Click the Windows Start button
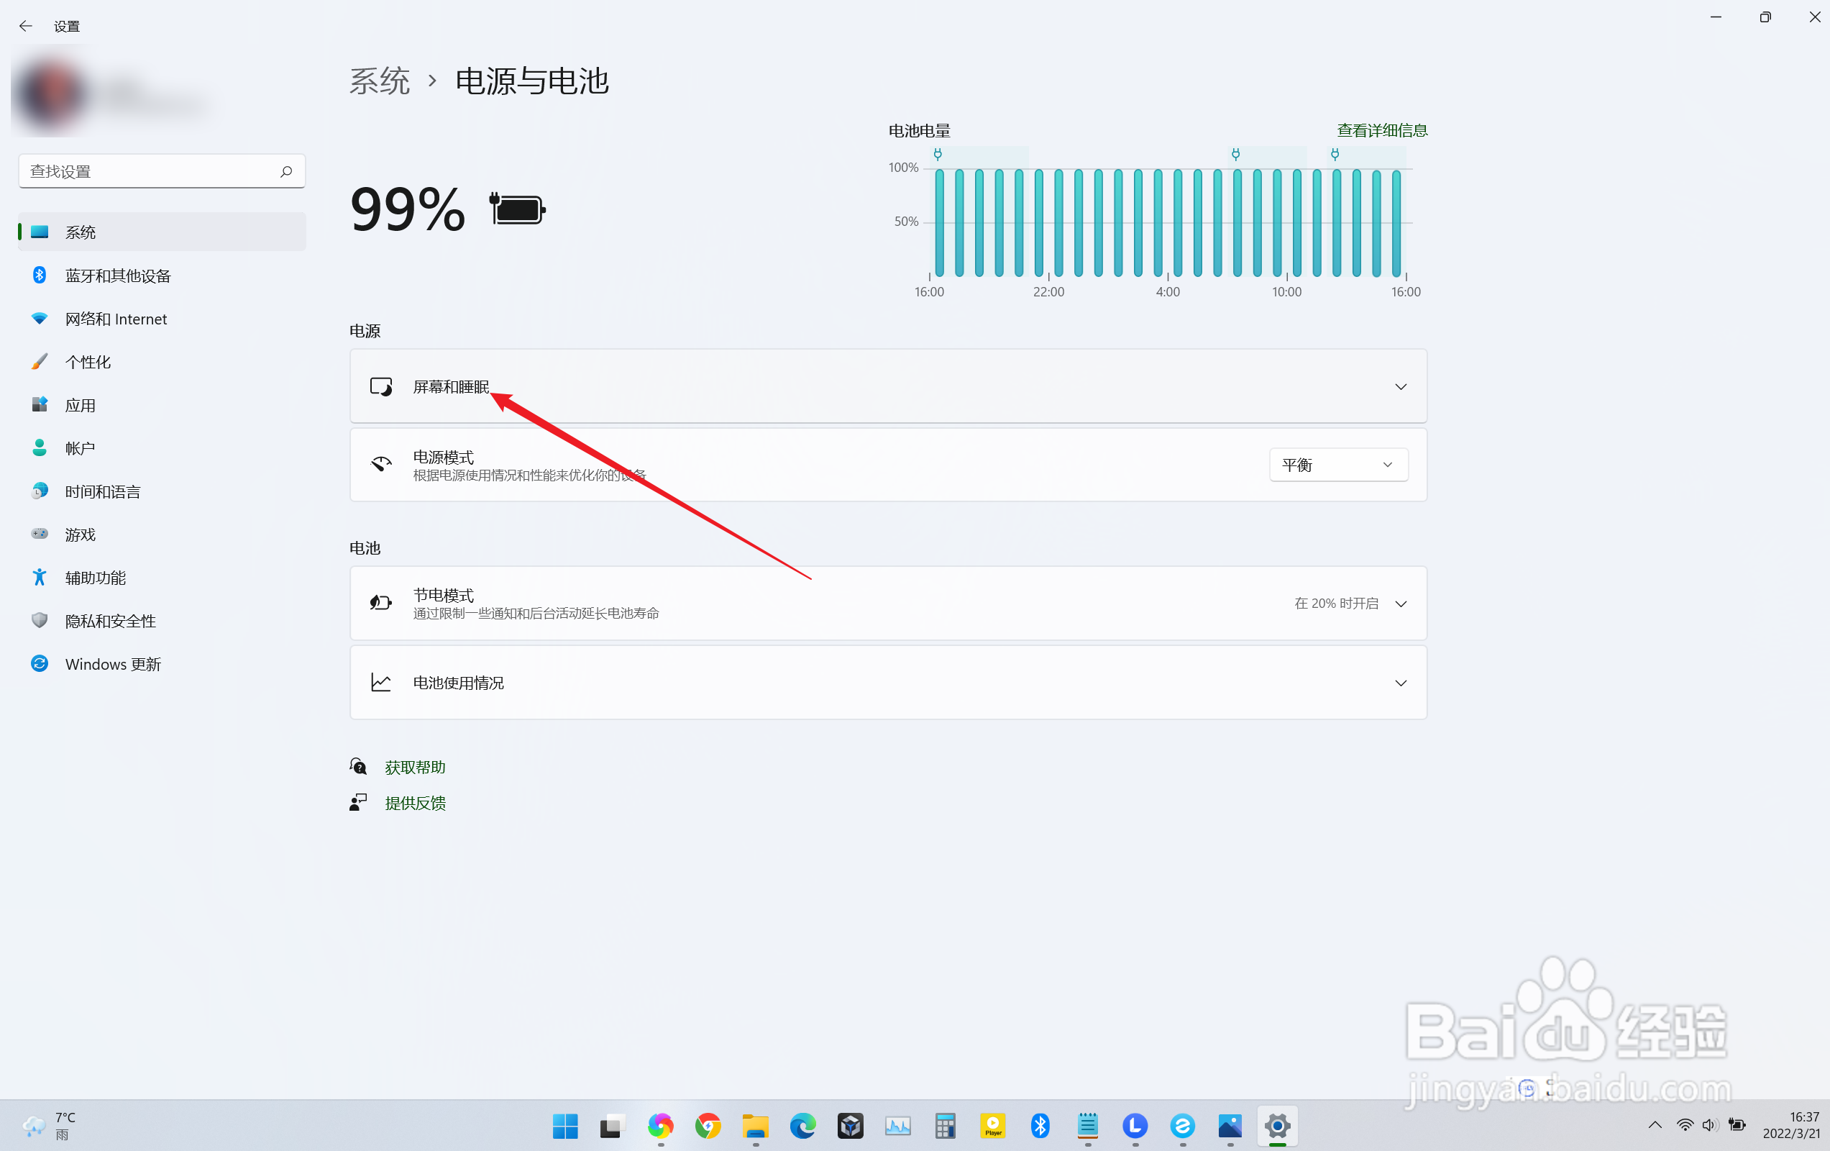Image resolution: width=1830 pixels, height=1151 pixels. click(x=564, y=1125)
